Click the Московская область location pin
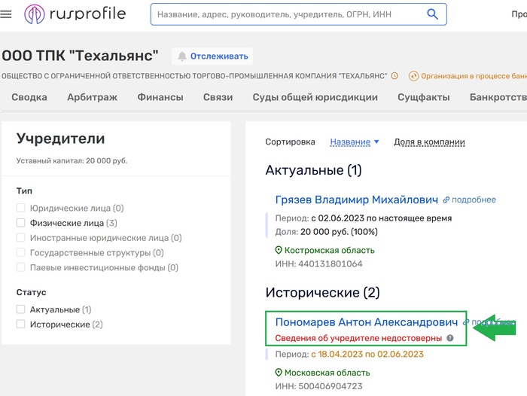 click(279, 373)
